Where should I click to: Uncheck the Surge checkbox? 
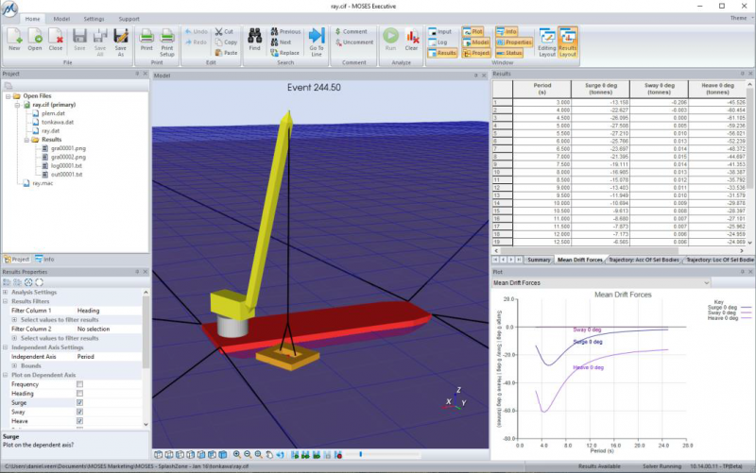click(79, 403)
